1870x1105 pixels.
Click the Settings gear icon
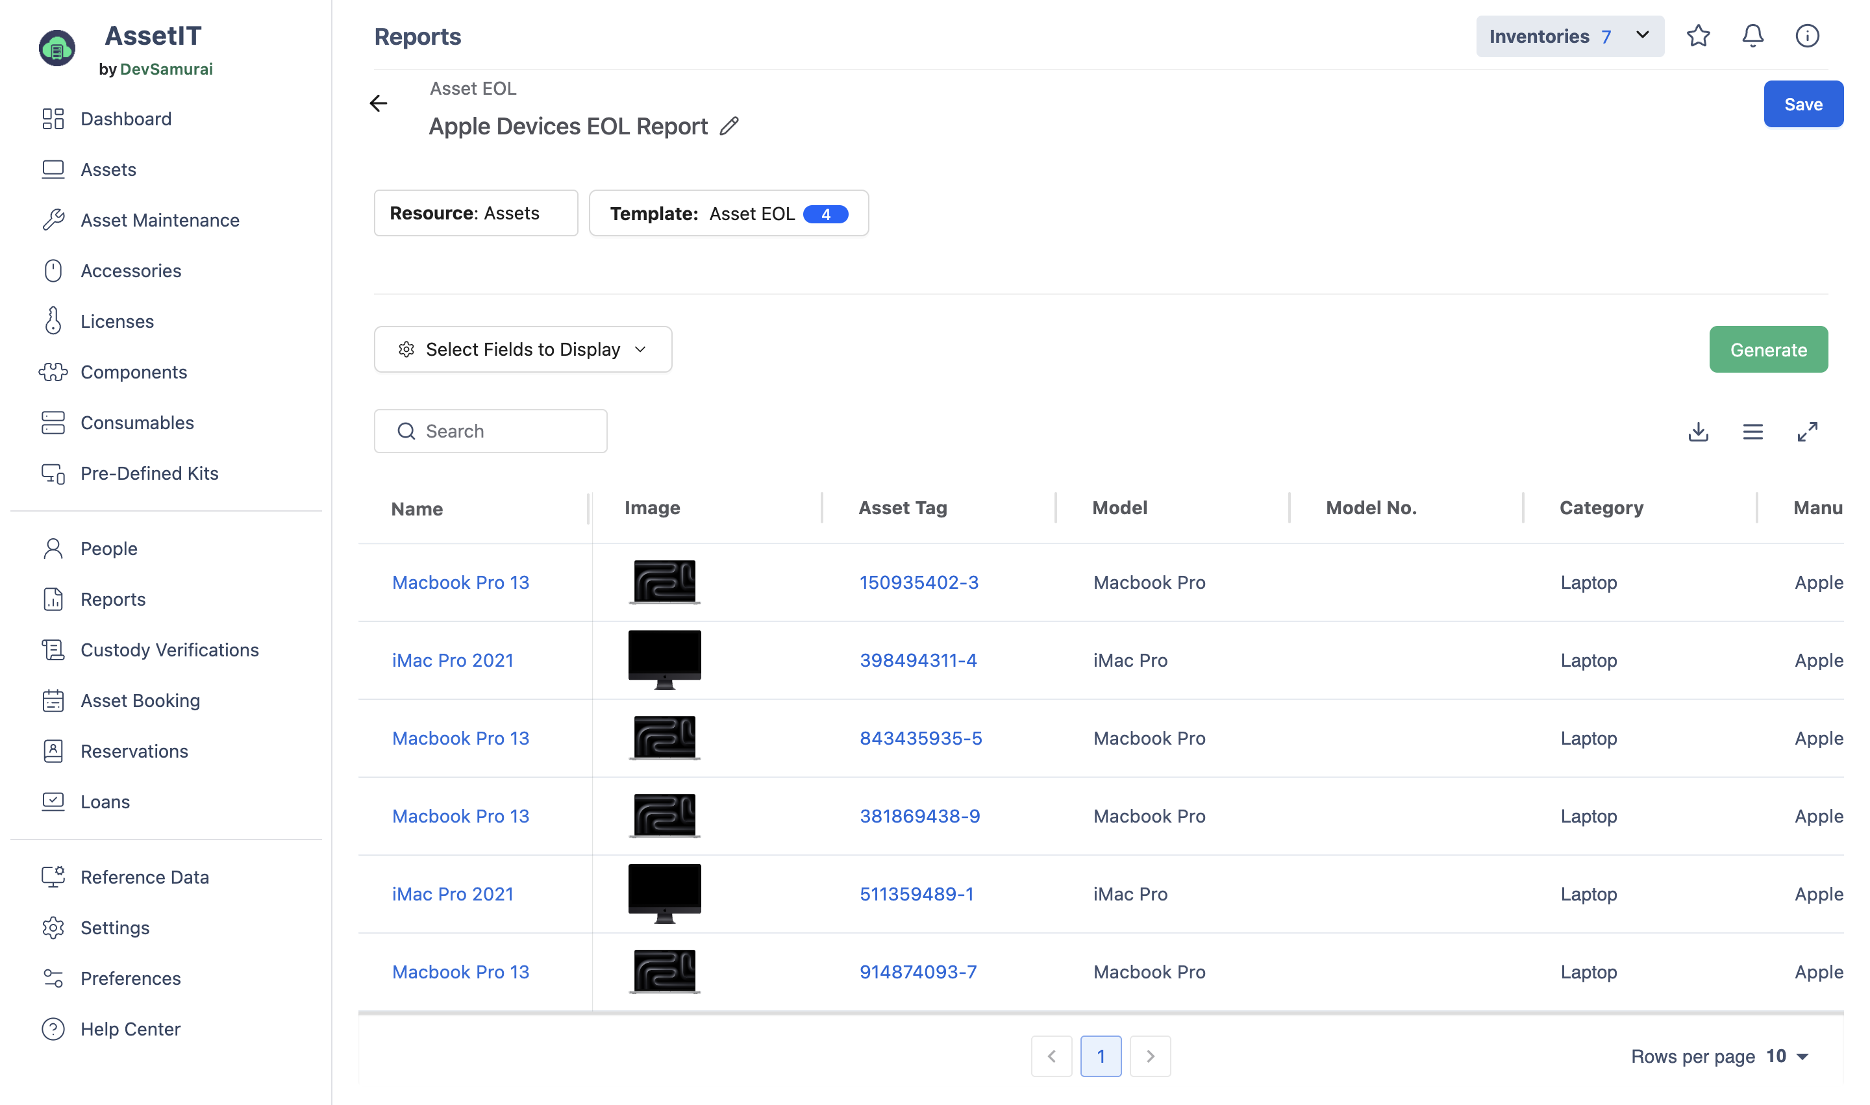coord(53,928)
